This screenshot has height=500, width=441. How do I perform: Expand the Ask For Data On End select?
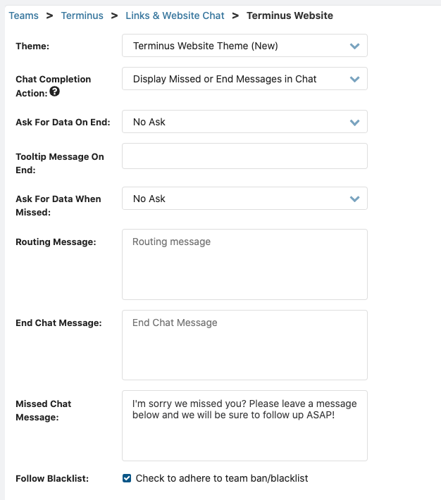pos(244,122)
